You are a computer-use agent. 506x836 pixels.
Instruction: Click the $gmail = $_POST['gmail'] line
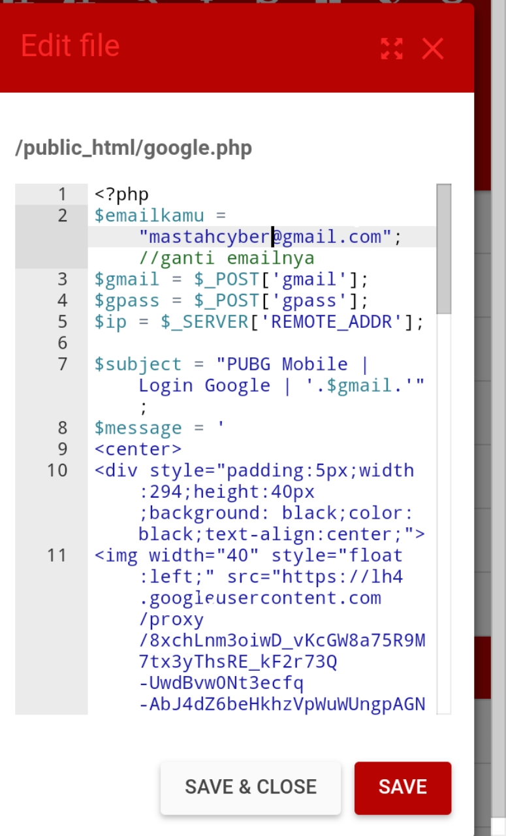(232, 280)
